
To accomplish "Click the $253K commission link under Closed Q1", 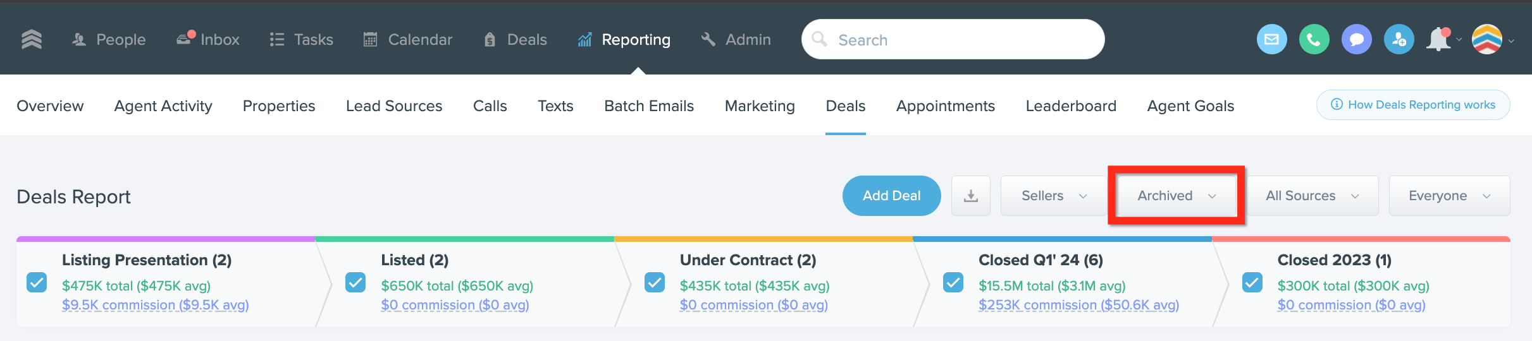I will (1078, 305).
